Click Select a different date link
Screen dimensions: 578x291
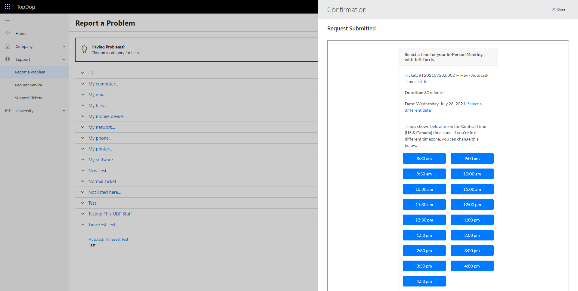click(x=443, y=107)
